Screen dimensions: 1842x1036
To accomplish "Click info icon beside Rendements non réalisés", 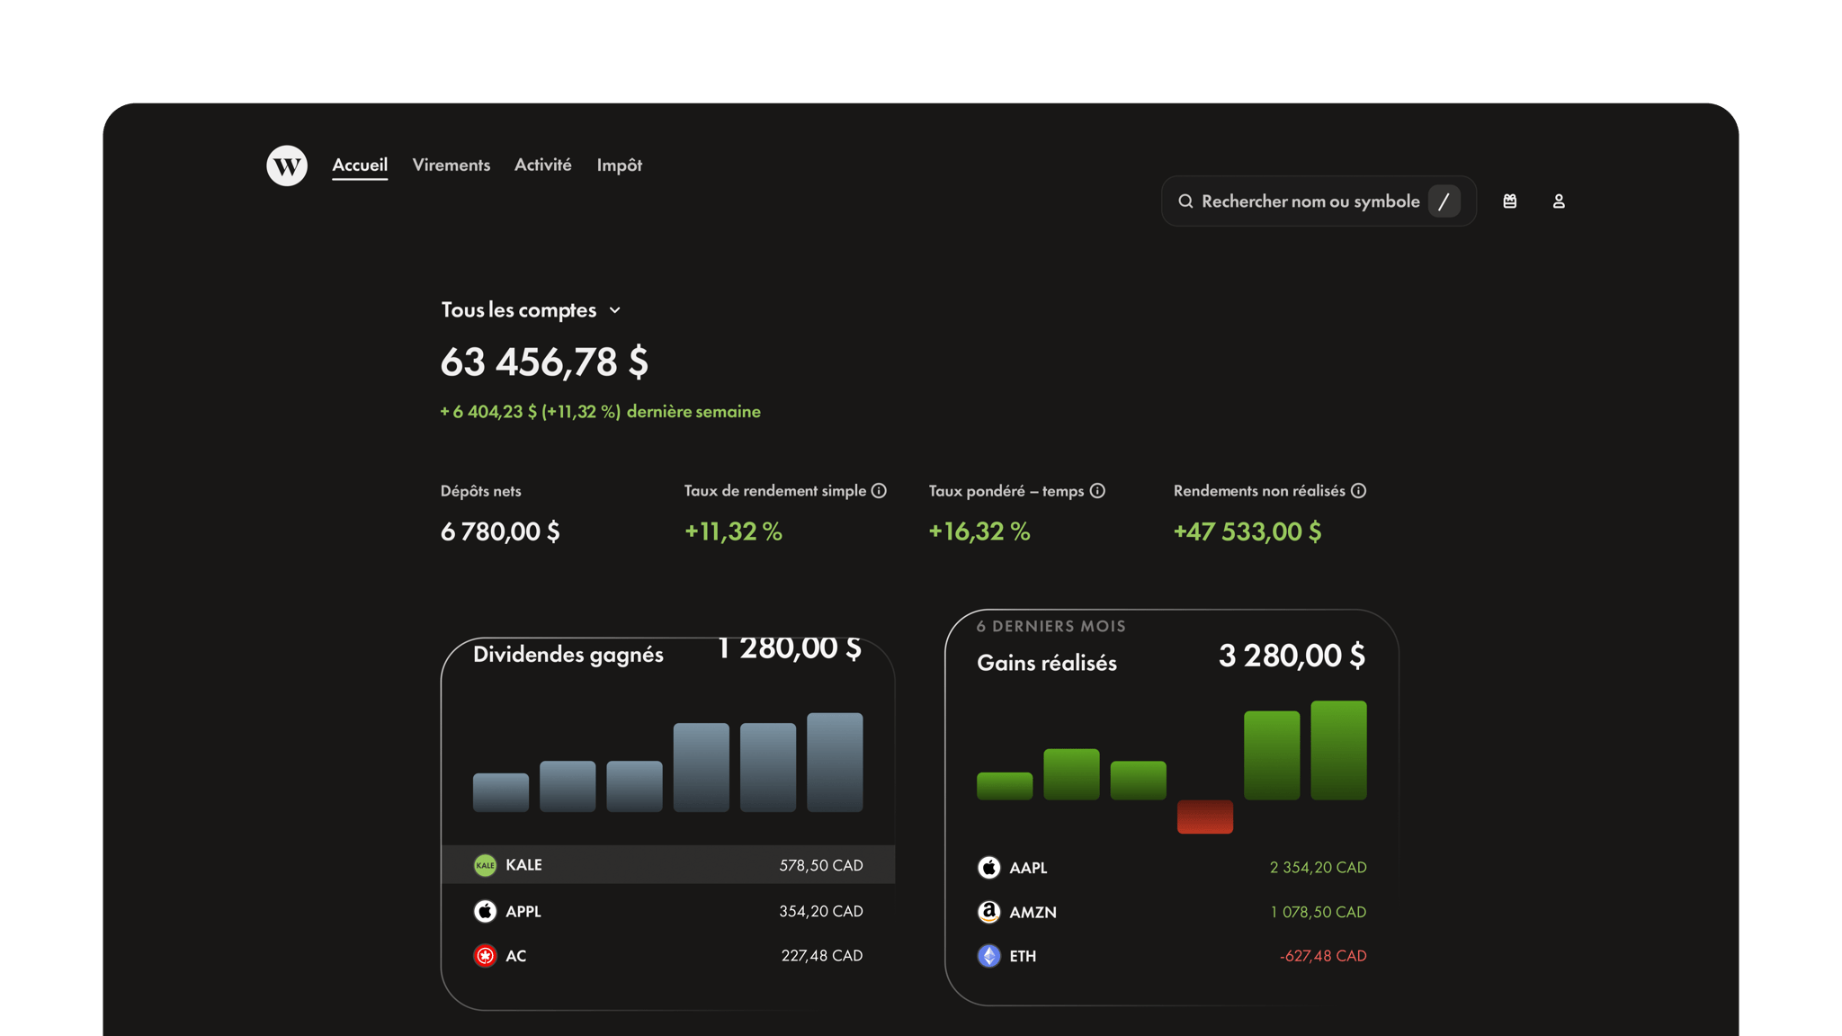I will pyautogui.click(x=1359, y=491).
